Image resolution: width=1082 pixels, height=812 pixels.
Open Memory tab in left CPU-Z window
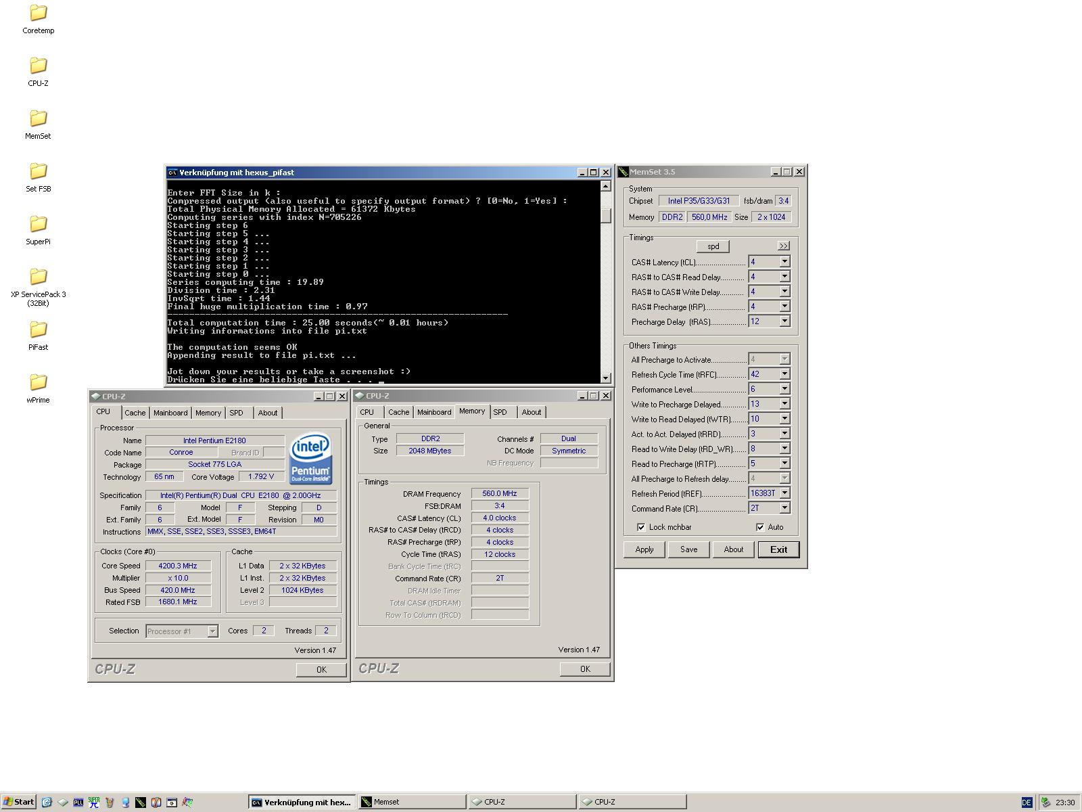(x=208, y=413)
